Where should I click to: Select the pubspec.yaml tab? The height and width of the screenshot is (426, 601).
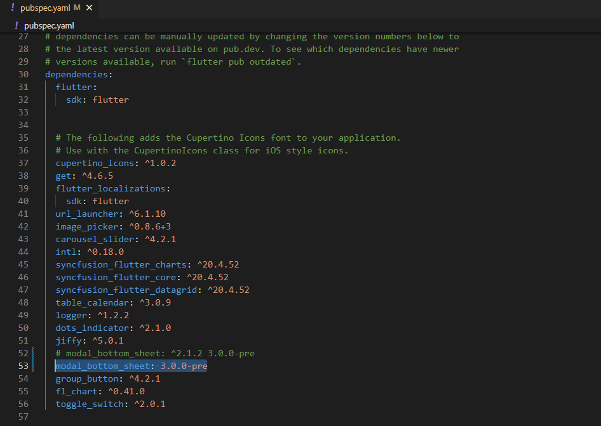point(49,8)
